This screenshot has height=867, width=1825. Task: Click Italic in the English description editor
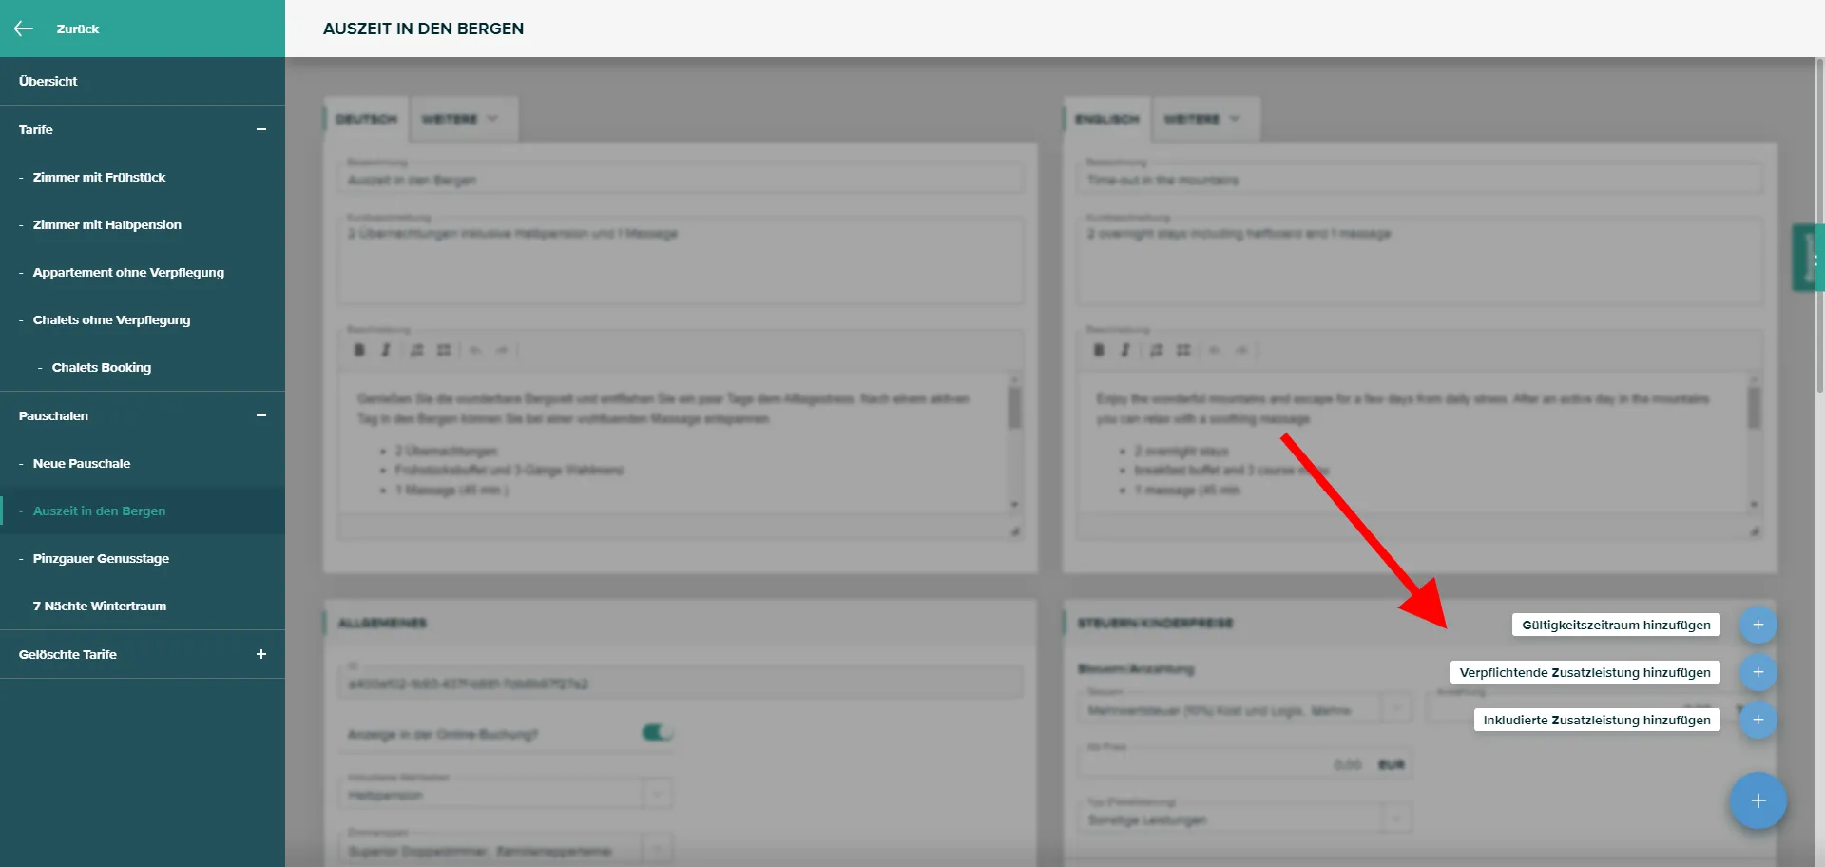(1125, 350)
